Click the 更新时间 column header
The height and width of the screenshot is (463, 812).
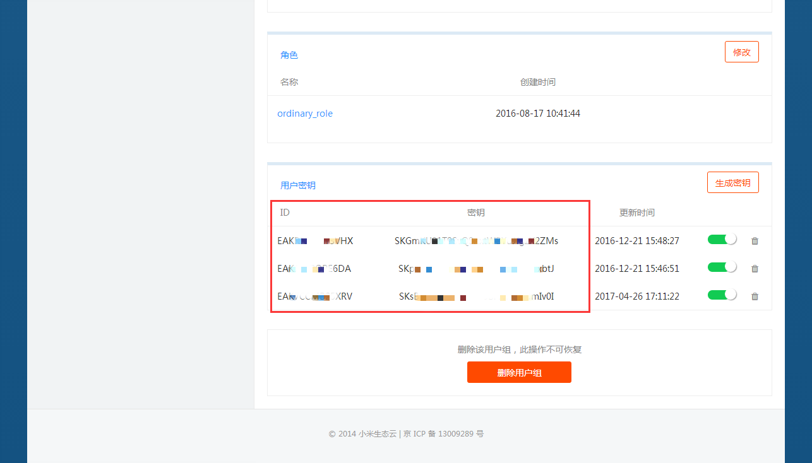(636, 213)
